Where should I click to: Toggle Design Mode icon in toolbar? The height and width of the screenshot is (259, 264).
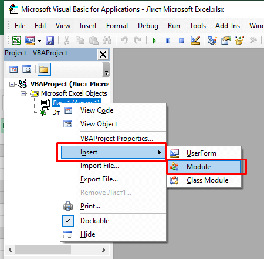coord(195,41)
